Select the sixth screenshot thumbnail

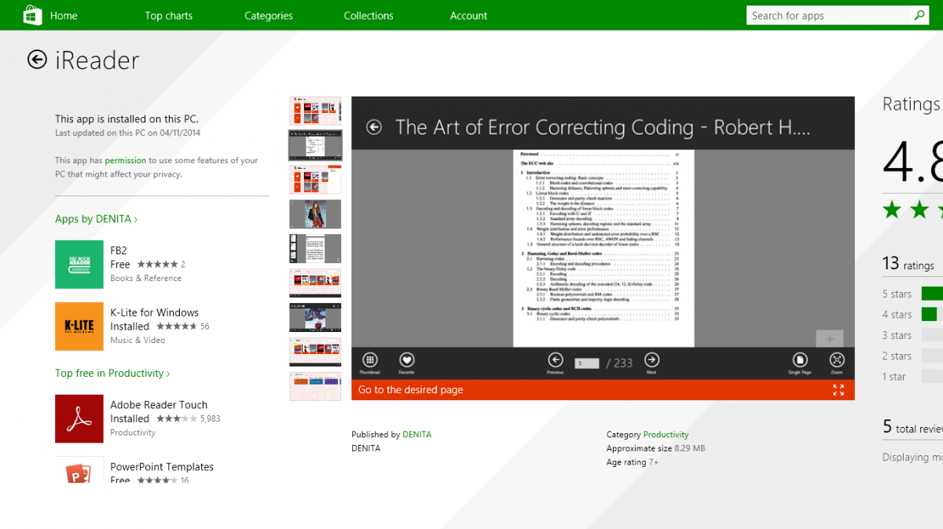pos(315,283)
